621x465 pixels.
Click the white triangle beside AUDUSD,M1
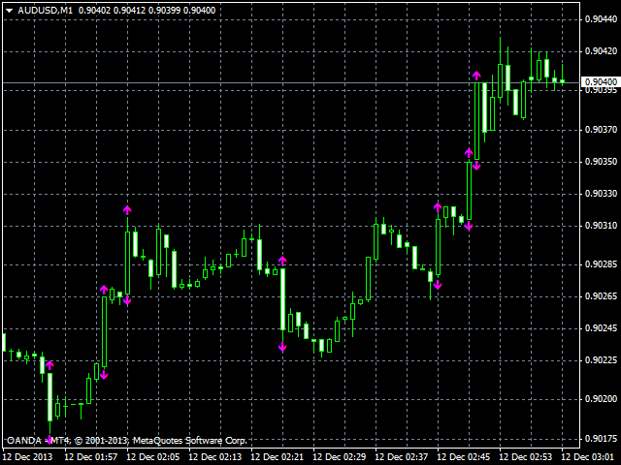8,10
